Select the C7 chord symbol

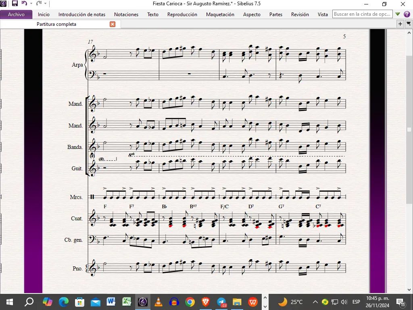click(x=318, y=206)
